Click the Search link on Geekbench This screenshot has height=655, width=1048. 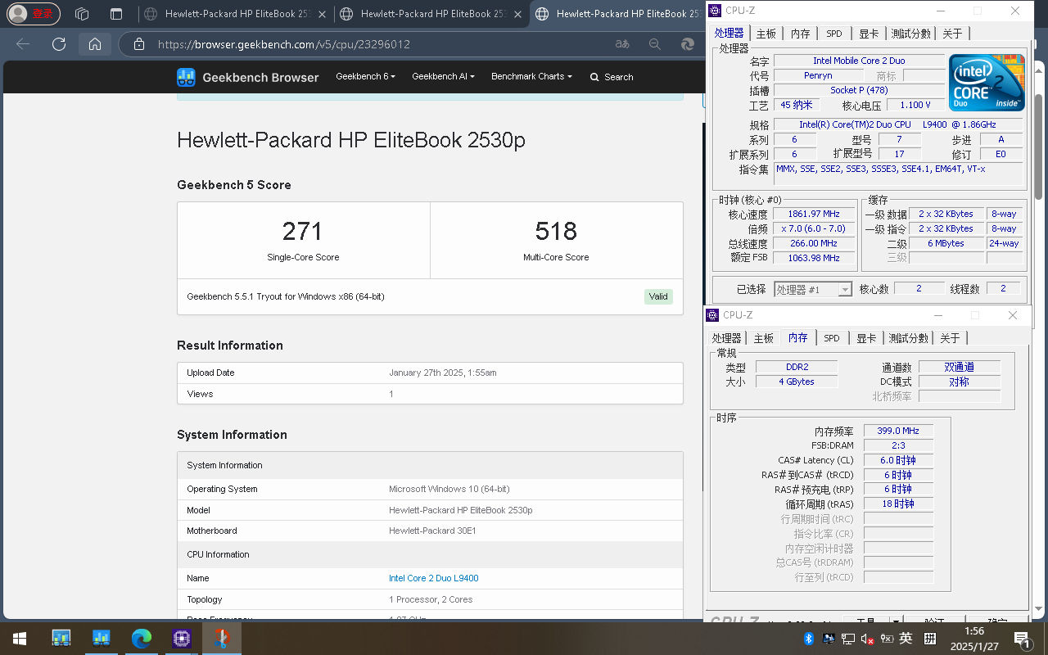point(612,77)
